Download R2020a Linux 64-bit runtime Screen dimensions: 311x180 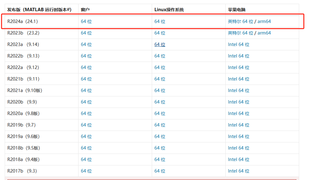pos(160,113)
